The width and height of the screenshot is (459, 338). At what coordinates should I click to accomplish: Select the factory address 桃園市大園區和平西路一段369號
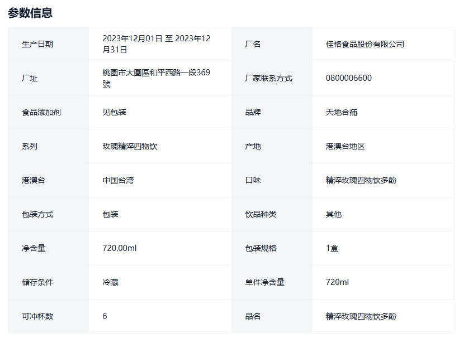pos(156,78)
